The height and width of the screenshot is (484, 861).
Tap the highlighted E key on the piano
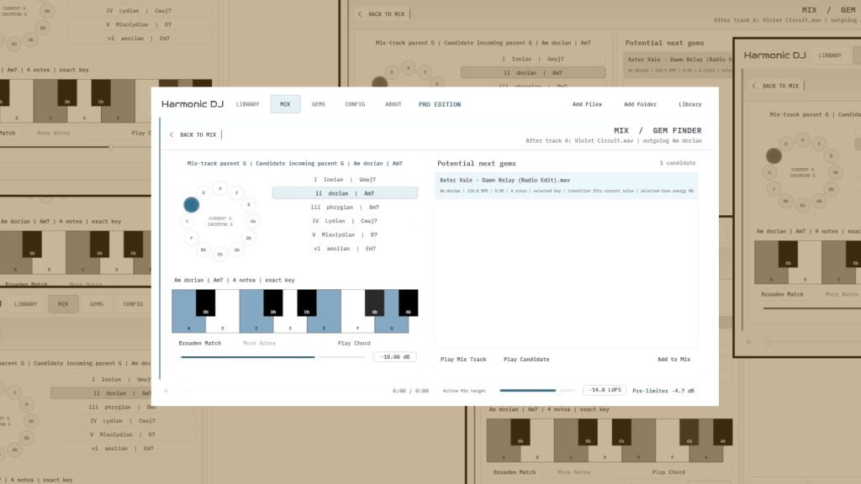tap(324, 311)
